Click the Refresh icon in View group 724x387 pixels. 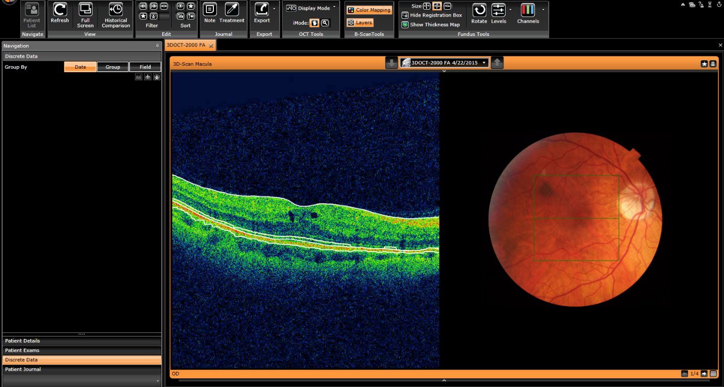(x=60, y=10)
